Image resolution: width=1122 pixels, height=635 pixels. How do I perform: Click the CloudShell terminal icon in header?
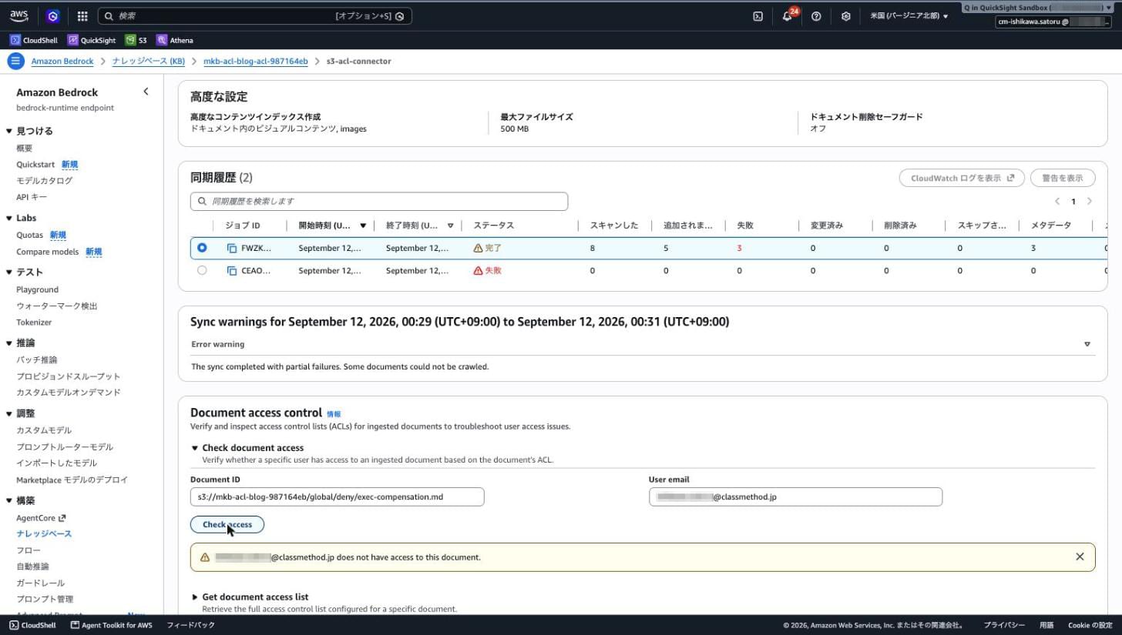click(x=758, y=16)
